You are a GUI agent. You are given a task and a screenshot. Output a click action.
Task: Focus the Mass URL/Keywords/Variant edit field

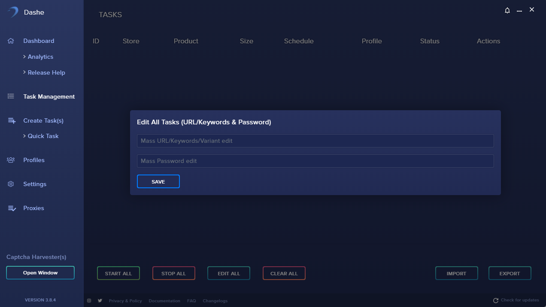click(x=315, y=141)
